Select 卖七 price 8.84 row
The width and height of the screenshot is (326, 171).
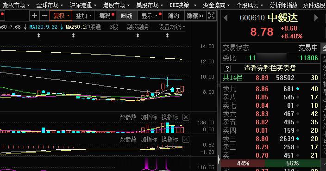coord(270,105)
